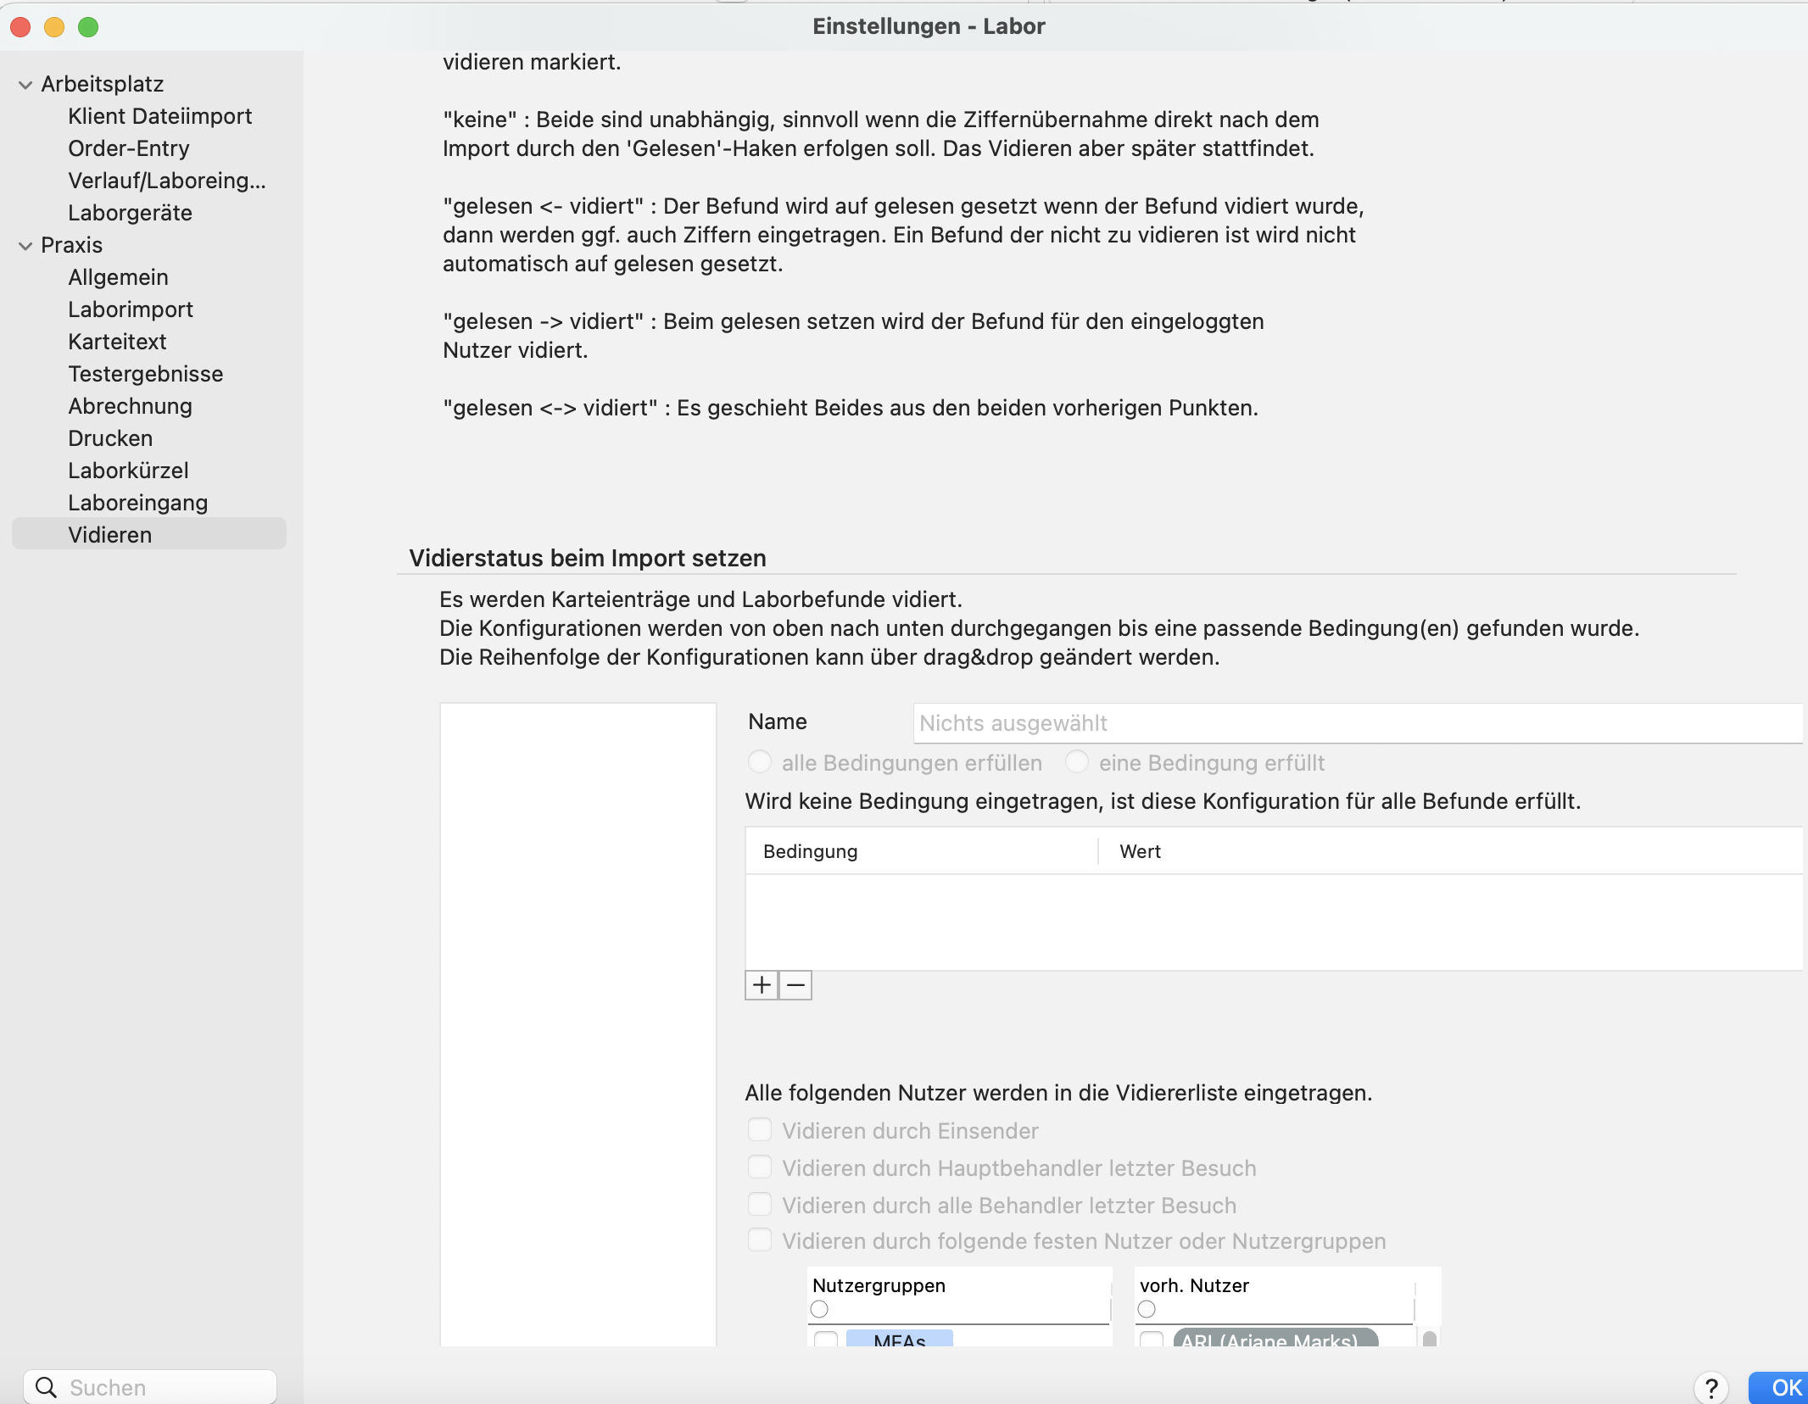1808x1404 pixels.
Task: Select 'alle Bedingungen erfüllen' radio button
Action: point(760,762)
